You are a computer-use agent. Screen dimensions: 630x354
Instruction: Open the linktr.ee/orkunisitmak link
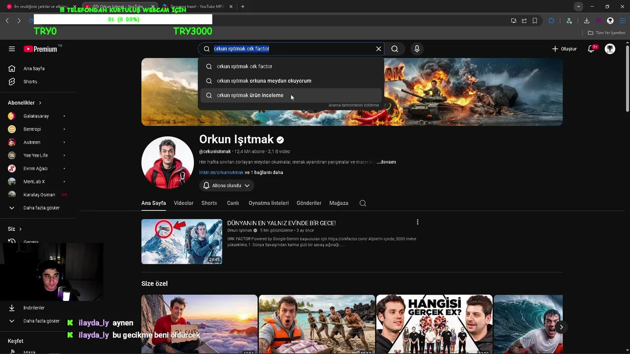coord(221,173)
